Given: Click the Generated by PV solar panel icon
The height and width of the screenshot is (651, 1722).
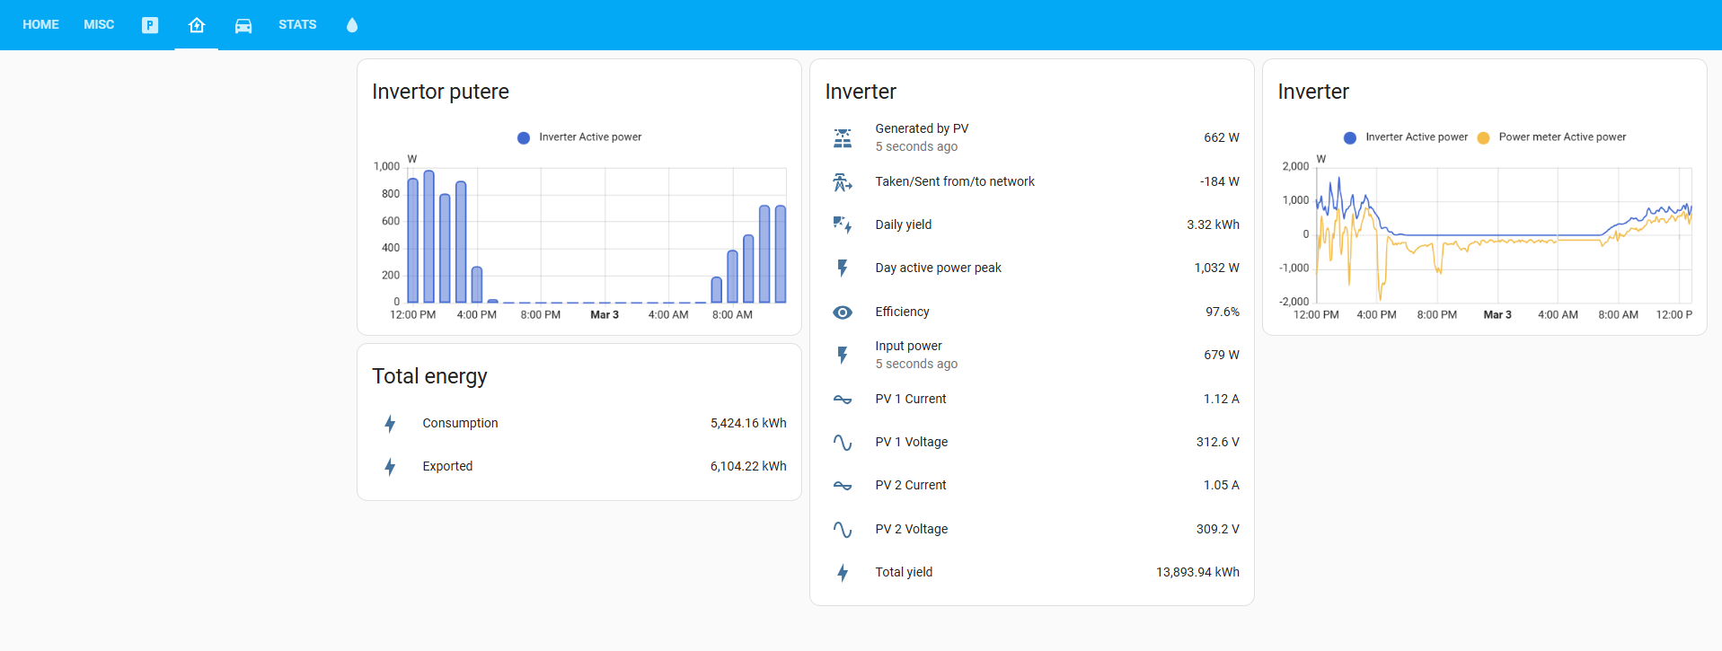Looking at the screenshot, I should pyautogui.click(x=843, y=138).
